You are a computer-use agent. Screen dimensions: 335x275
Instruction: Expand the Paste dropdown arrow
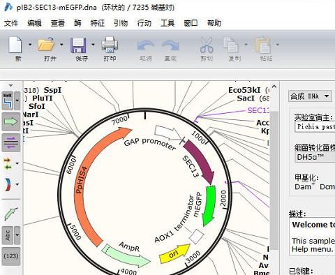tap(277, 44)
